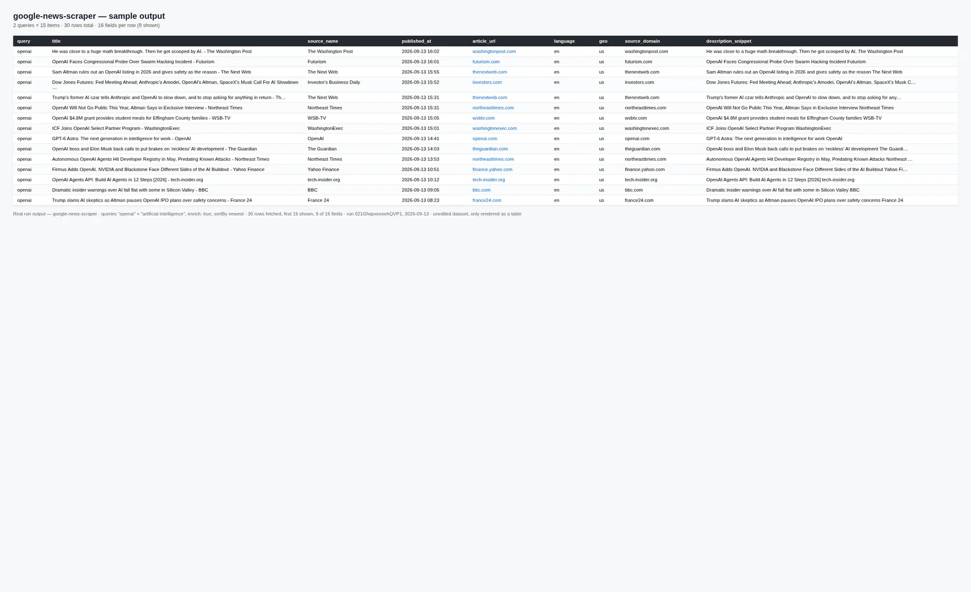Select the source_domain column header

click(642, 41)
